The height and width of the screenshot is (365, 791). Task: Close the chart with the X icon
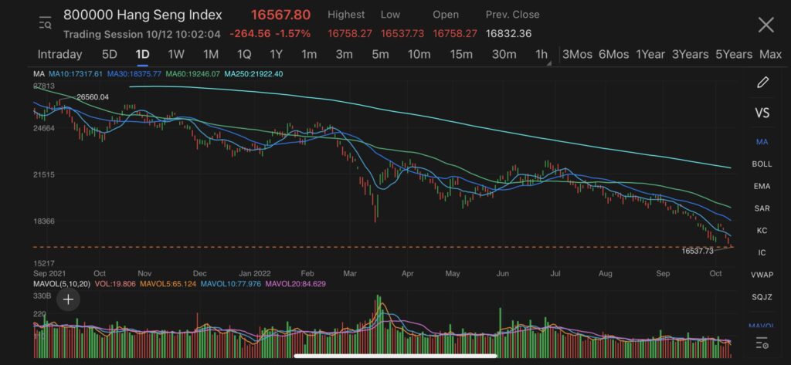pos(766,25)
